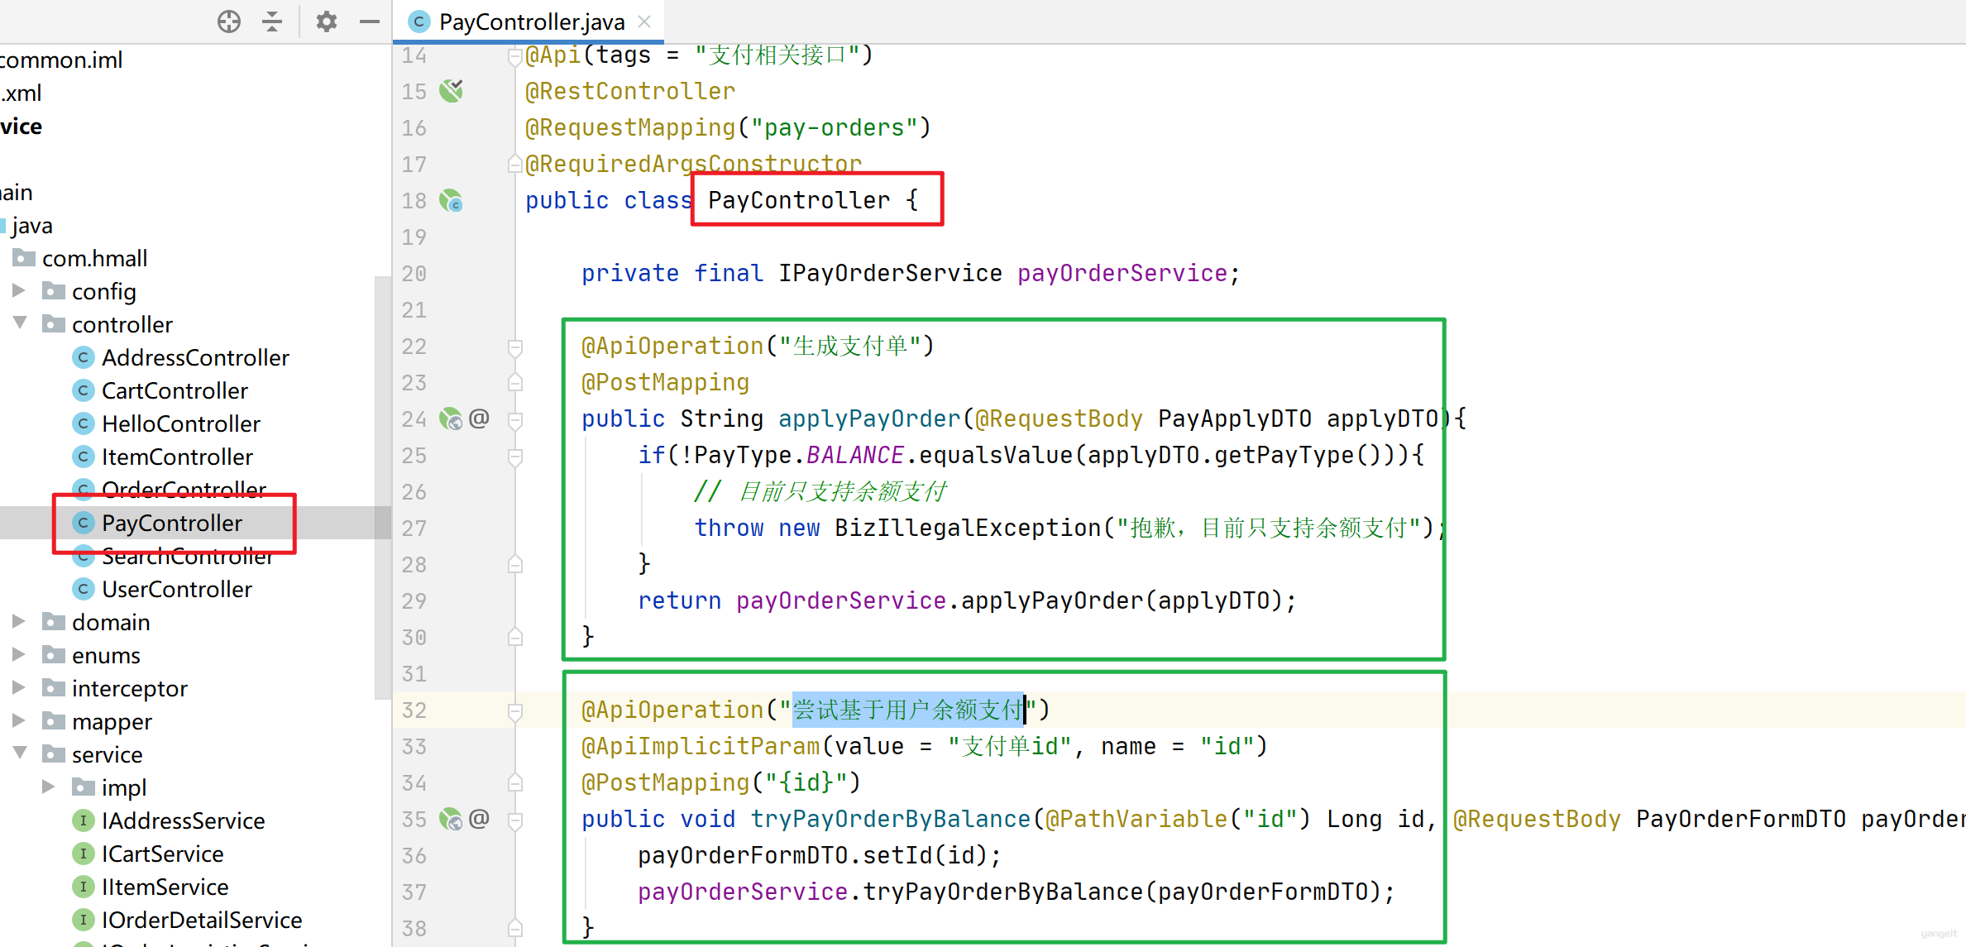The height and width of the screenshot is (947, 1966).
Task: Select the com.hmall package
Action: click(94, 258)
